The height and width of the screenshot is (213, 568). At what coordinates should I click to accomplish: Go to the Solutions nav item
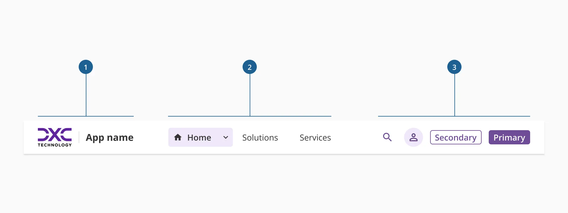click(x=260, y=138)
